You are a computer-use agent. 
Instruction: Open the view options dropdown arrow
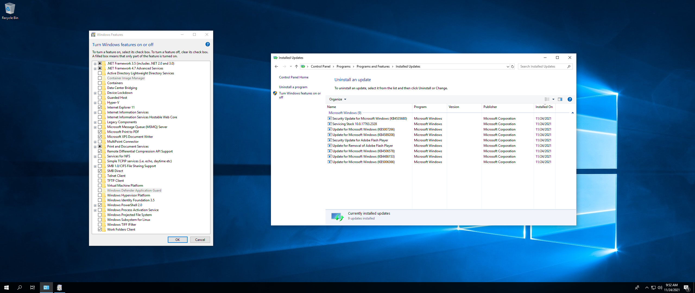(x=553, y=99)
